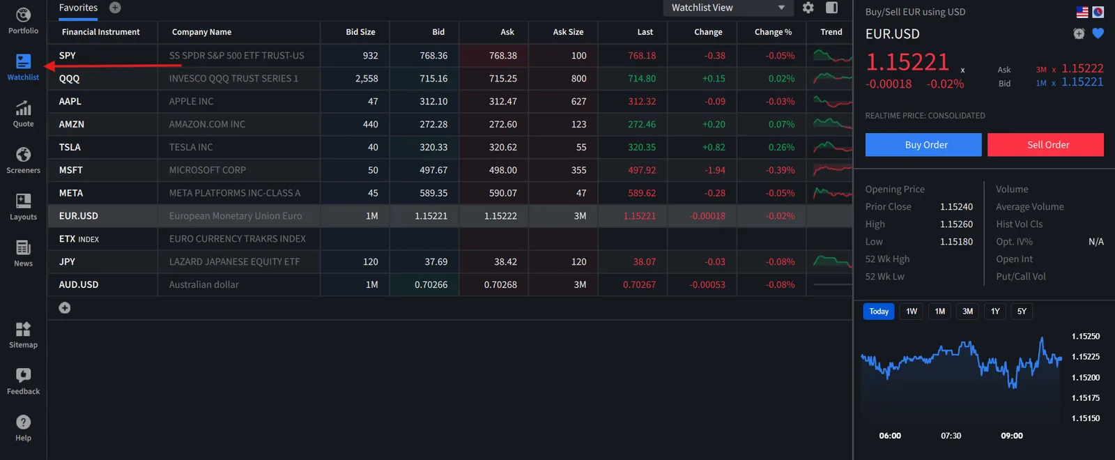
Task: Sort by Last column header
Action: pos(645,32)
